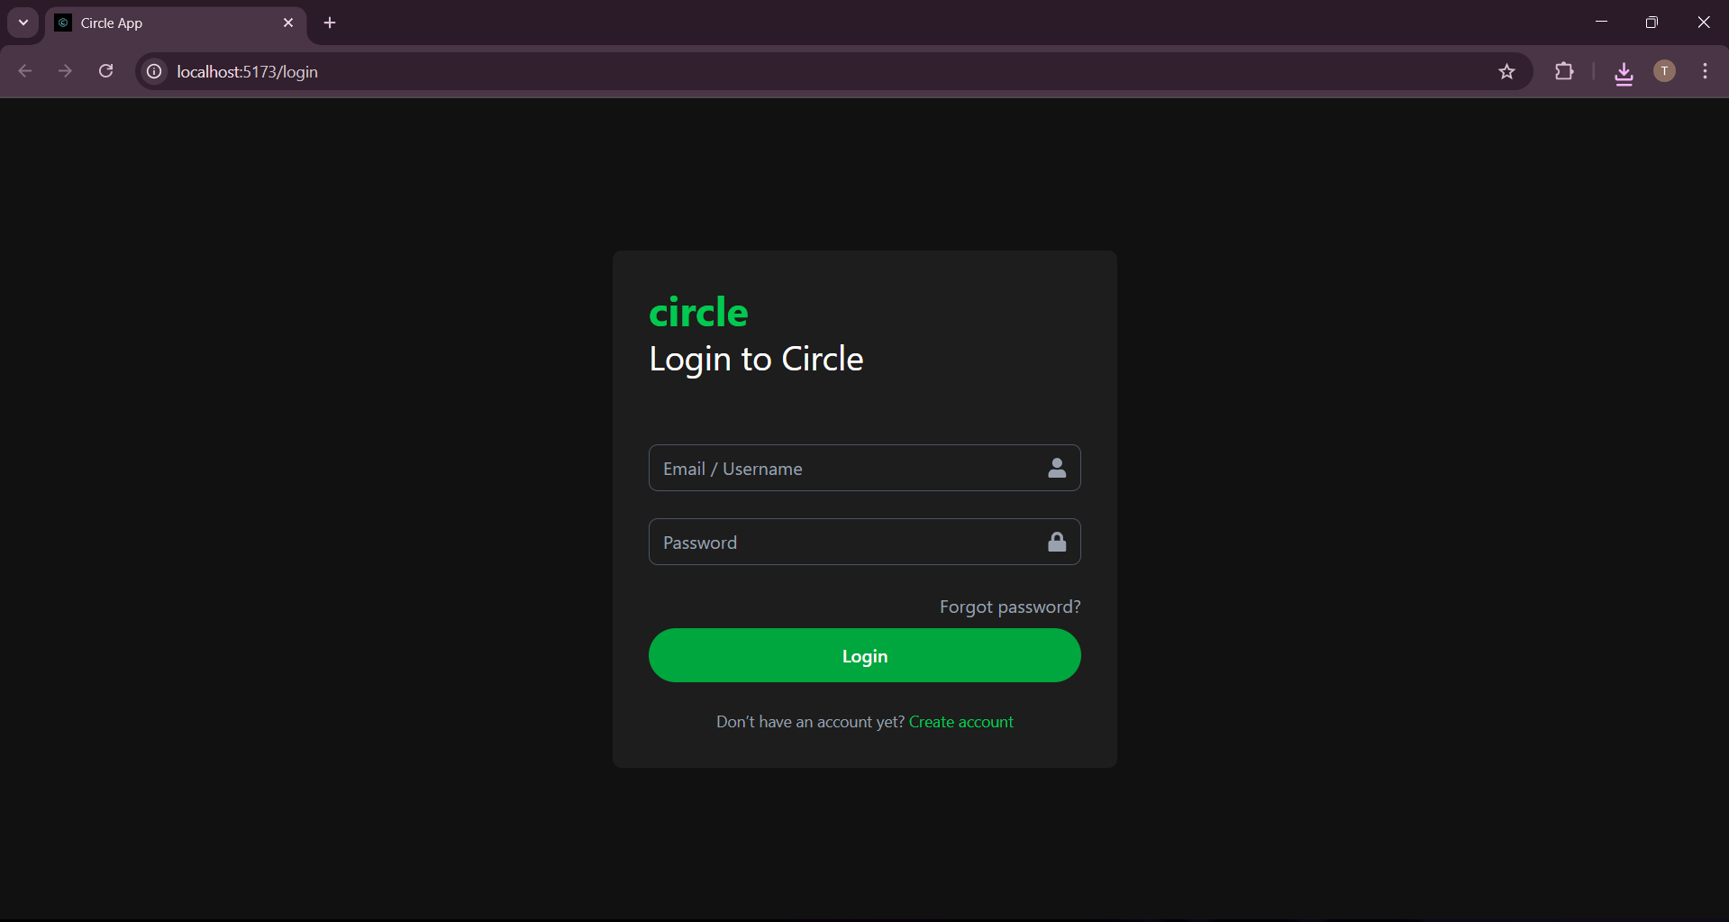Click the green circle logo text
The width and height of the screenshot is (1729, 922).
coord(698,312)
